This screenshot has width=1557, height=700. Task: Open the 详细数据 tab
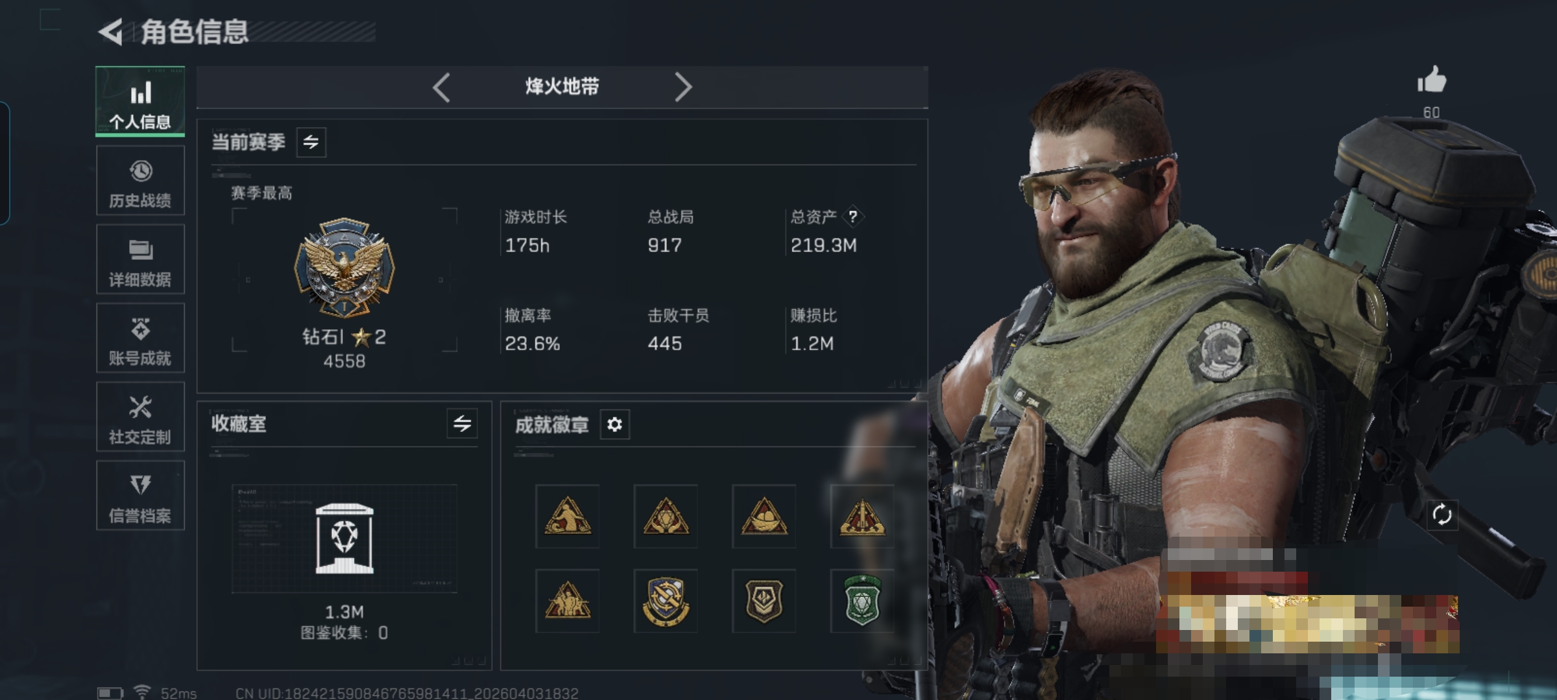(x=141, y=259)
